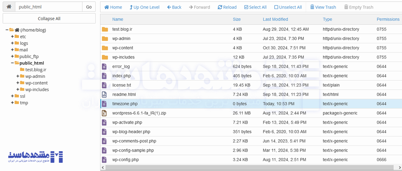Screen dimensions: 402x171
Task: Open View Trash from the toolbar
Action: tap(323, 7)
